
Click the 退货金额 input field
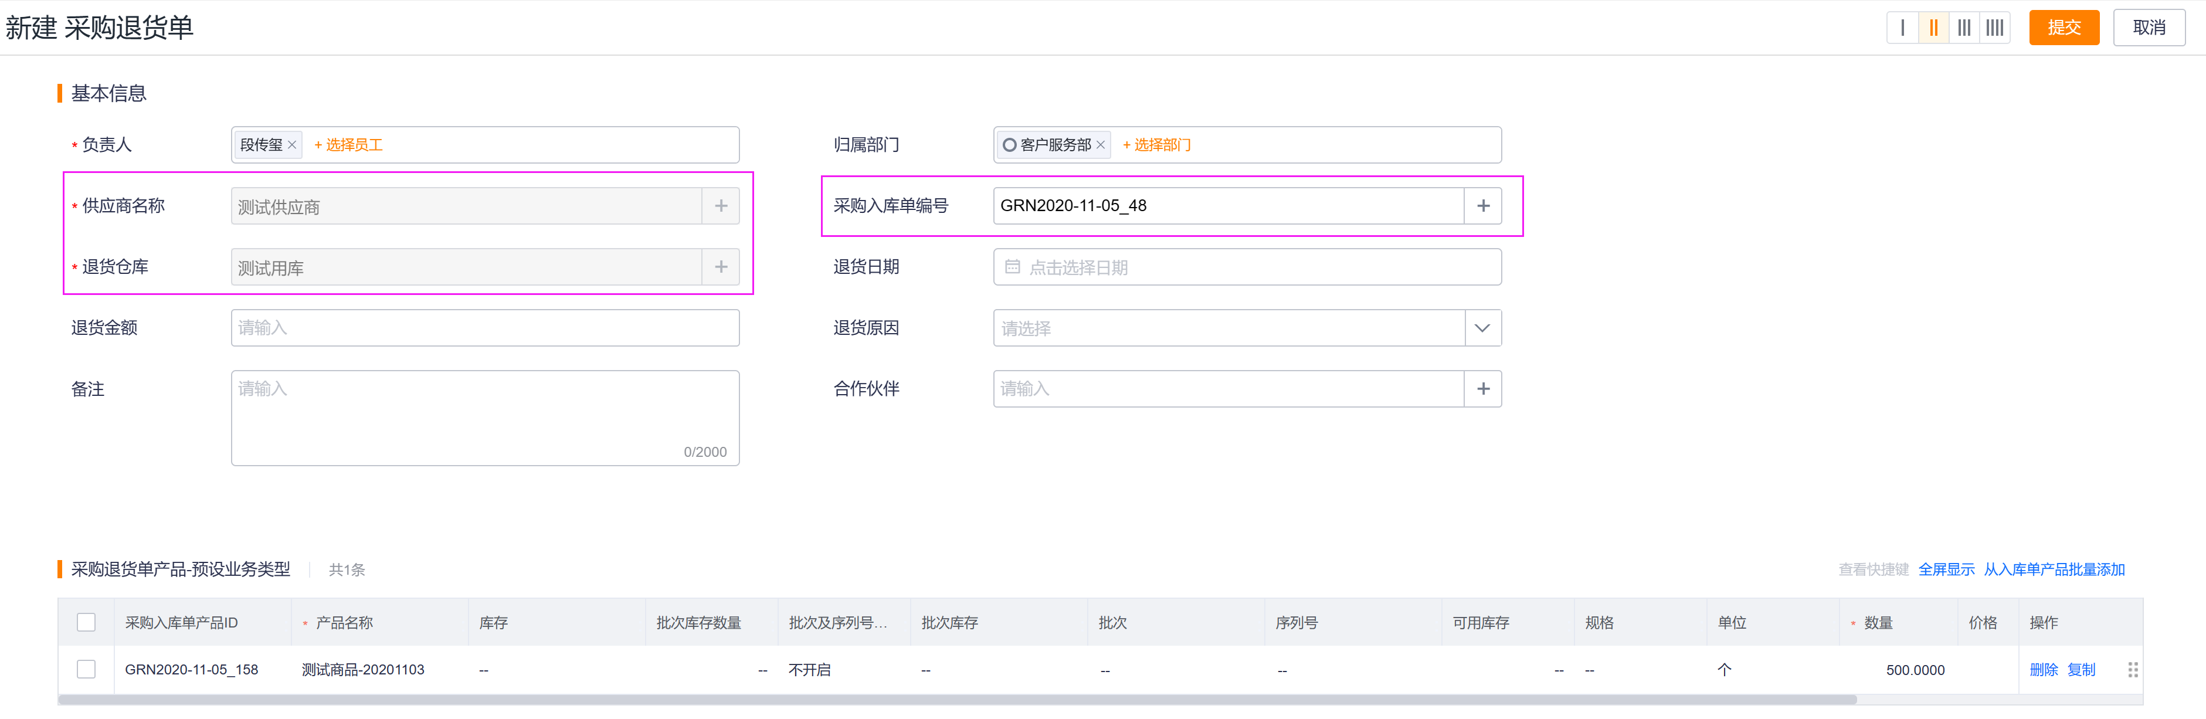[x=485, y=328]
